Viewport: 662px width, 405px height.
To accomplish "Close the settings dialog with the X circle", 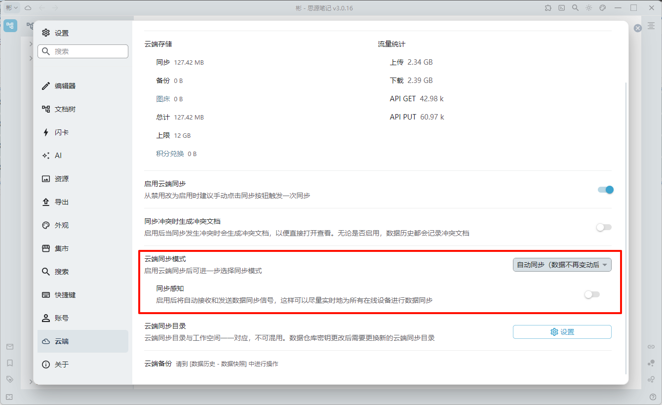I will click(638, 28).
